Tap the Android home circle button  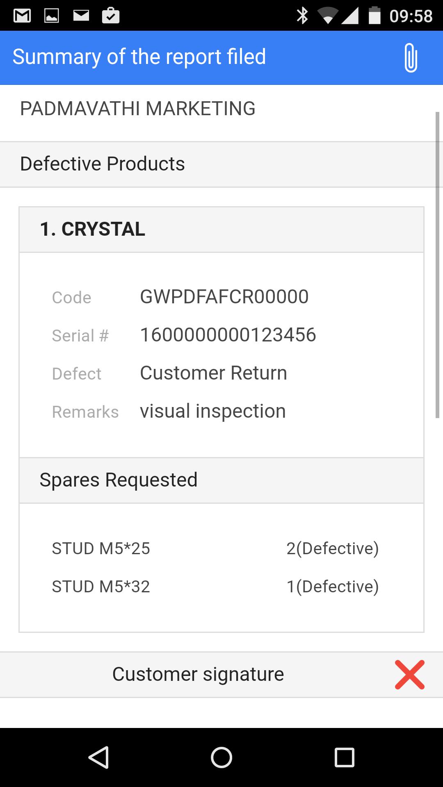(x=221, y=757)
